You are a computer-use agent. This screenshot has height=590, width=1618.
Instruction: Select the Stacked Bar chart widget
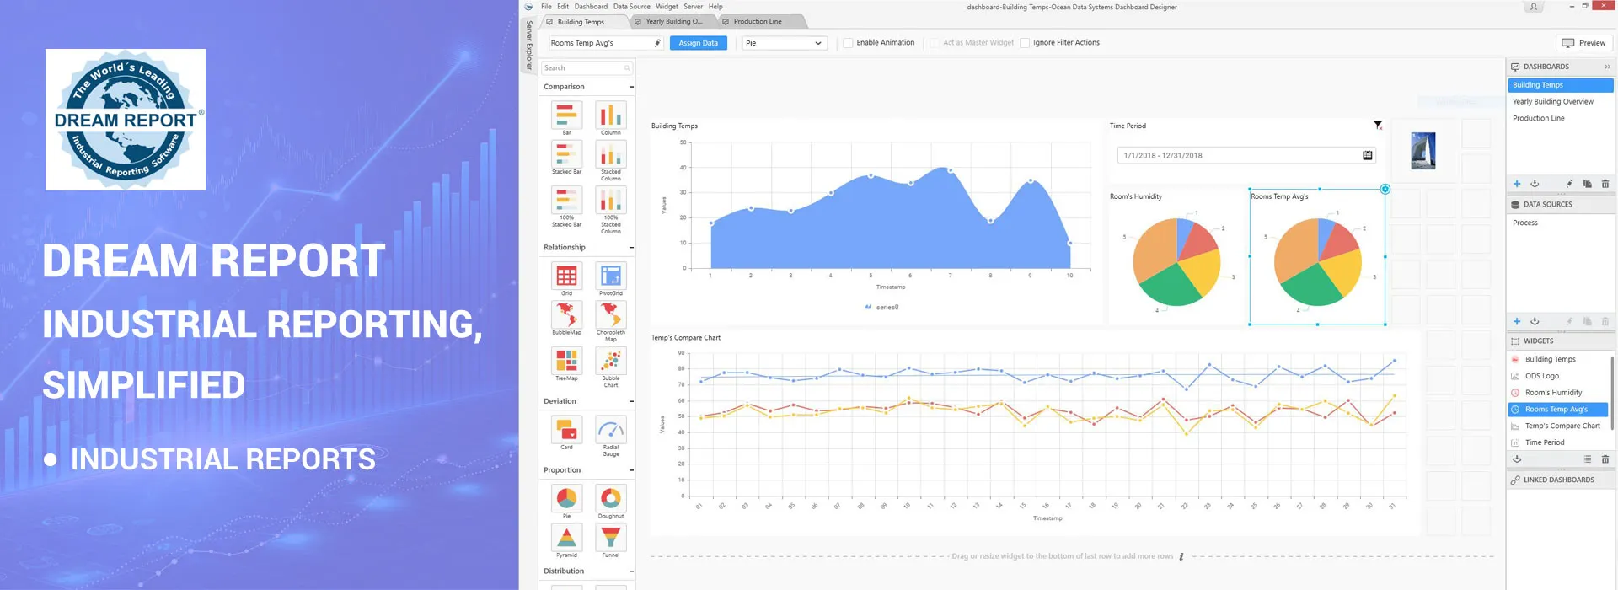[566, 155]
